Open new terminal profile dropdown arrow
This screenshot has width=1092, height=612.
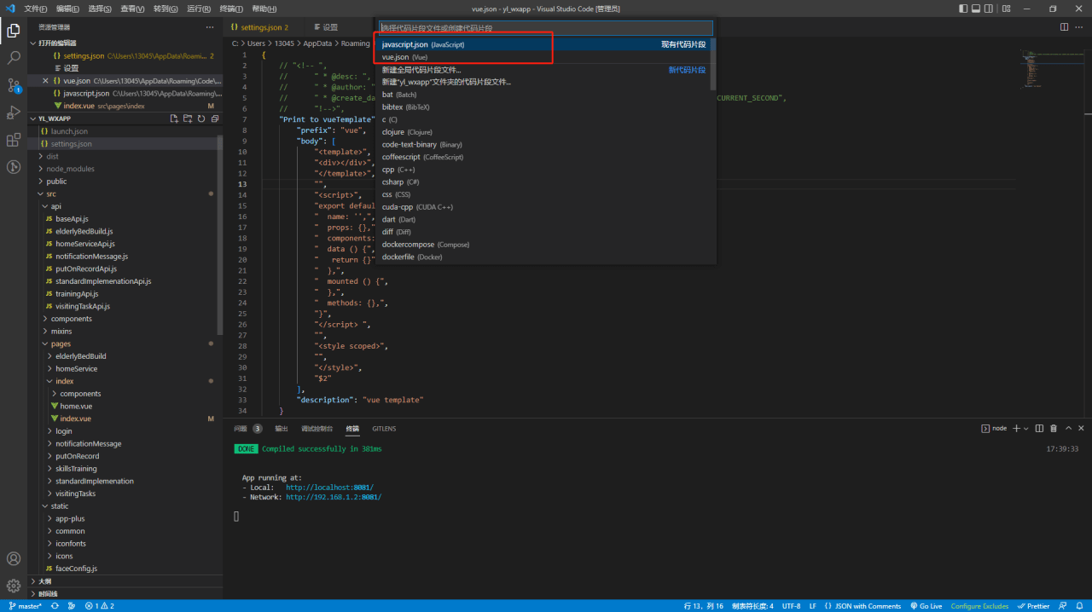[1026, 429]
